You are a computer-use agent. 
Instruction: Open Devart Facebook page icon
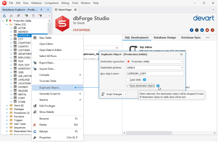[x=192, y=30]
